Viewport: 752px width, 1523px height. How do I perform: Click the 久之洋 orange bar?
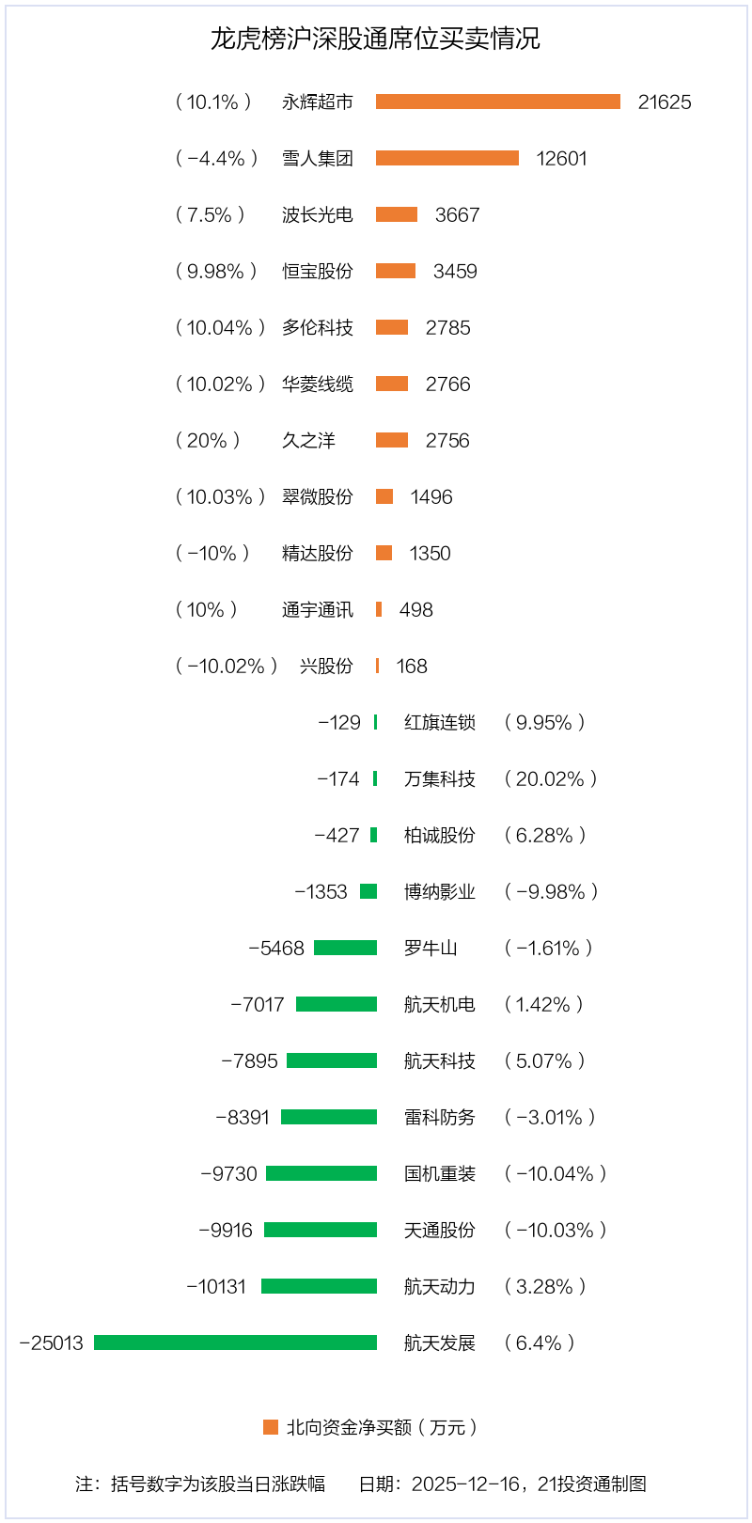[x=392, y=440]
